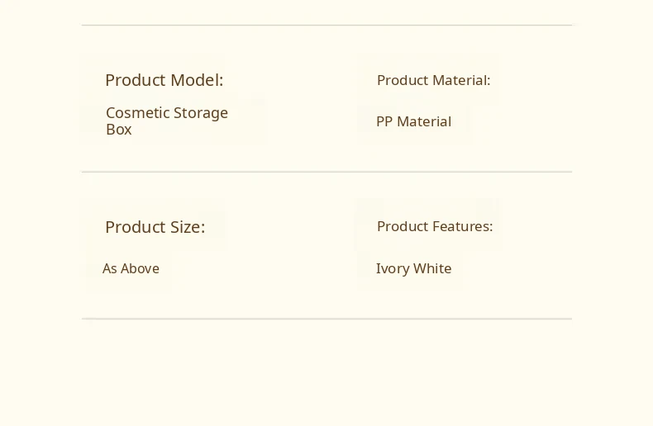This screenshot has width=653, height=426.
Task: Click the word "White"
Action: [432, 268]
